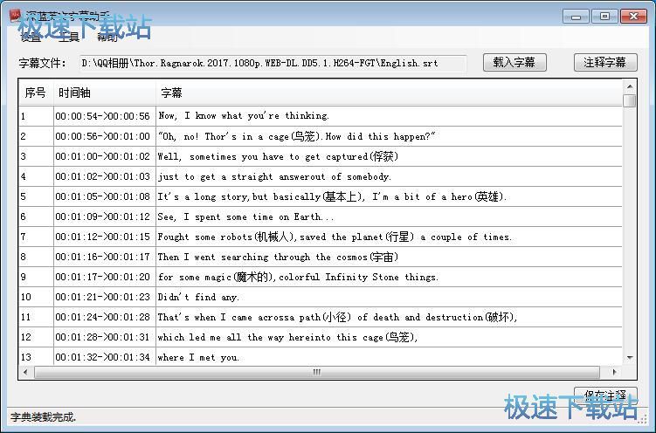This screenshot has width=656, height=433.
Task: Maximize the subtitle helper window
Action: (604, 17)
